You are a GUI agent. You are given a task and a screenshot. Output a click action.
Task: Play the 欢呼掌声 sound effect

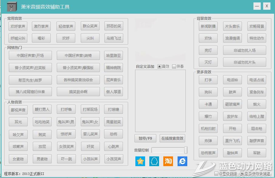(x=18, y=26)
